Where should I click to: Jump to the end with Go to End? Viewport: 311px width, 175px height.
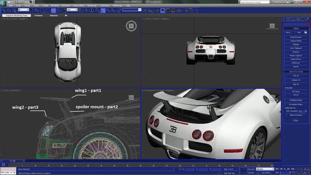point(293,169)
